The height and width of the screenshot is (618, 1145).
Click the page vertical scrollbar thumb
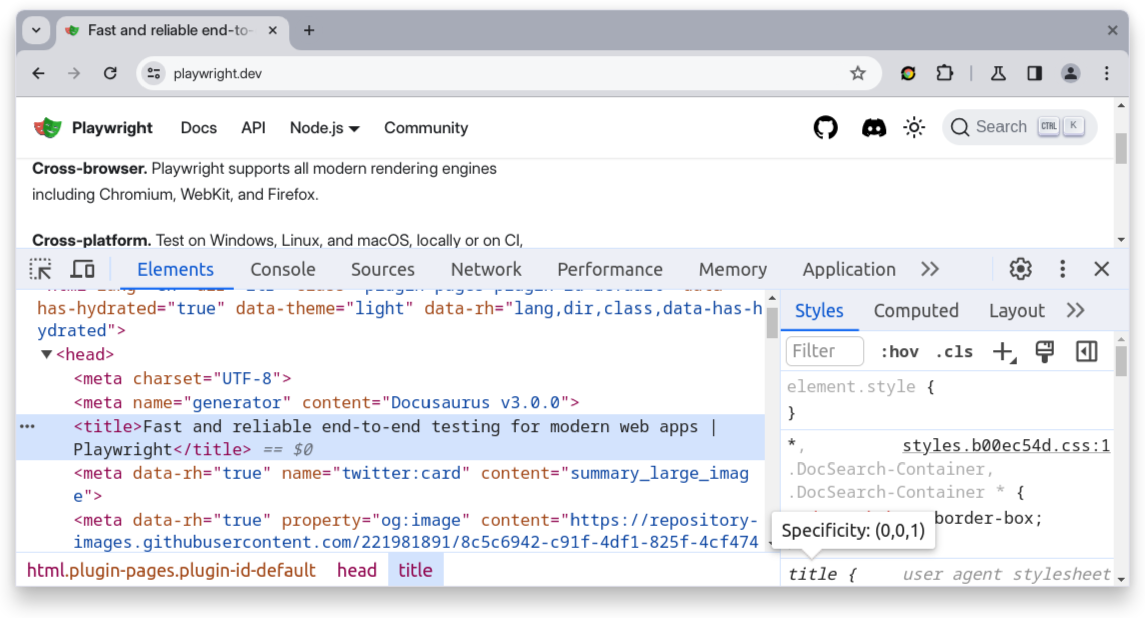click(1121, 148)
